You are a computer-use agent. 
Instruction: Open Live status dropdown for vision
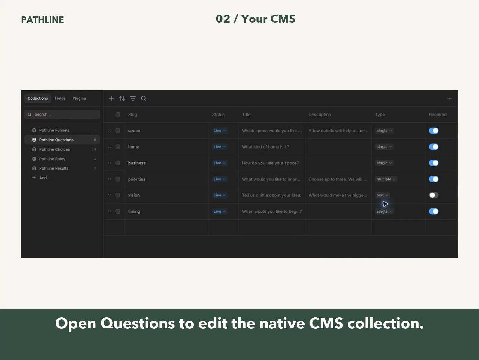220,195
